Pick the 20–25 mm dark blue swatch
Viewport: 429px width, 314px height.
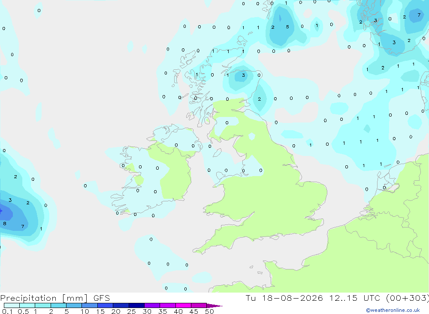pyautogui.click(x=121, y=305)
